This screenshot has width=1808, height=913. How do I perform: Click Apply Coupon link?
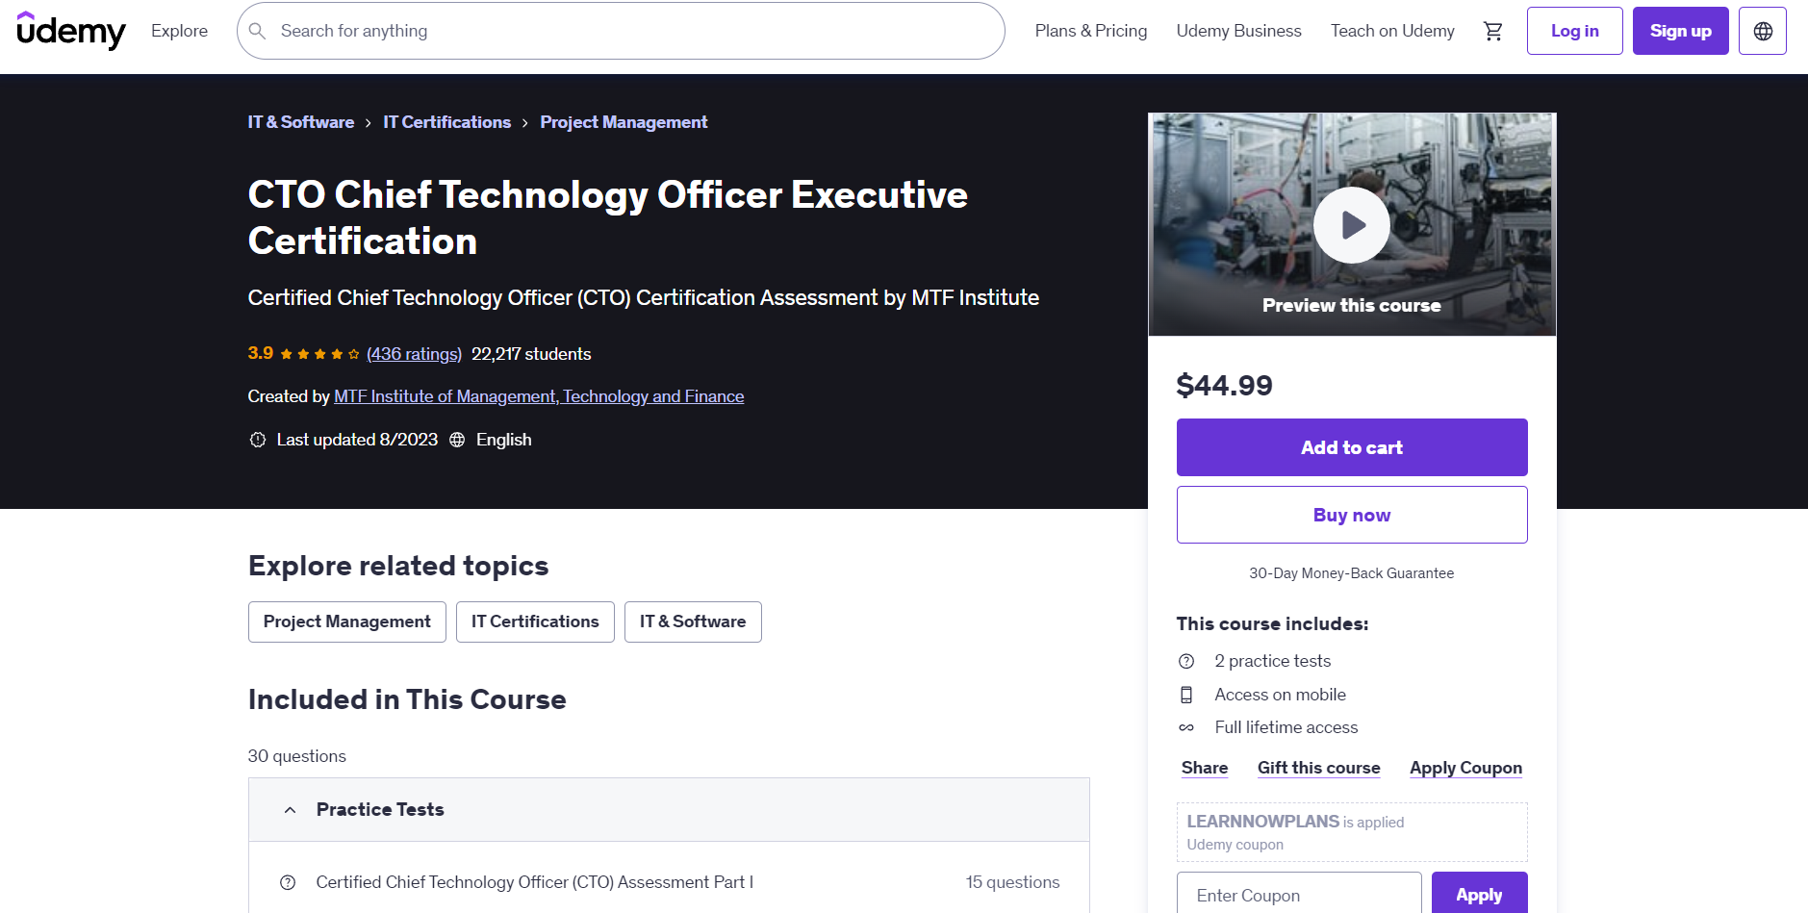click(1466, 768)
